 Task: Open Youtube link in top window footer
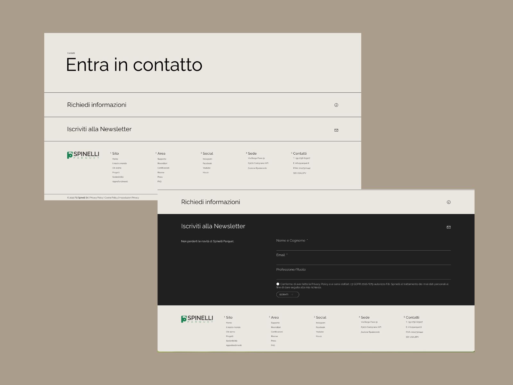coord(206,168)
